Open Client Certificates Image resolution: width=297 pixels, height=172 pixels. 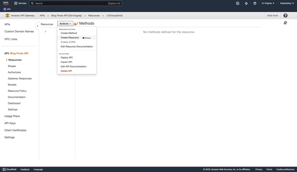pos(15,130)
